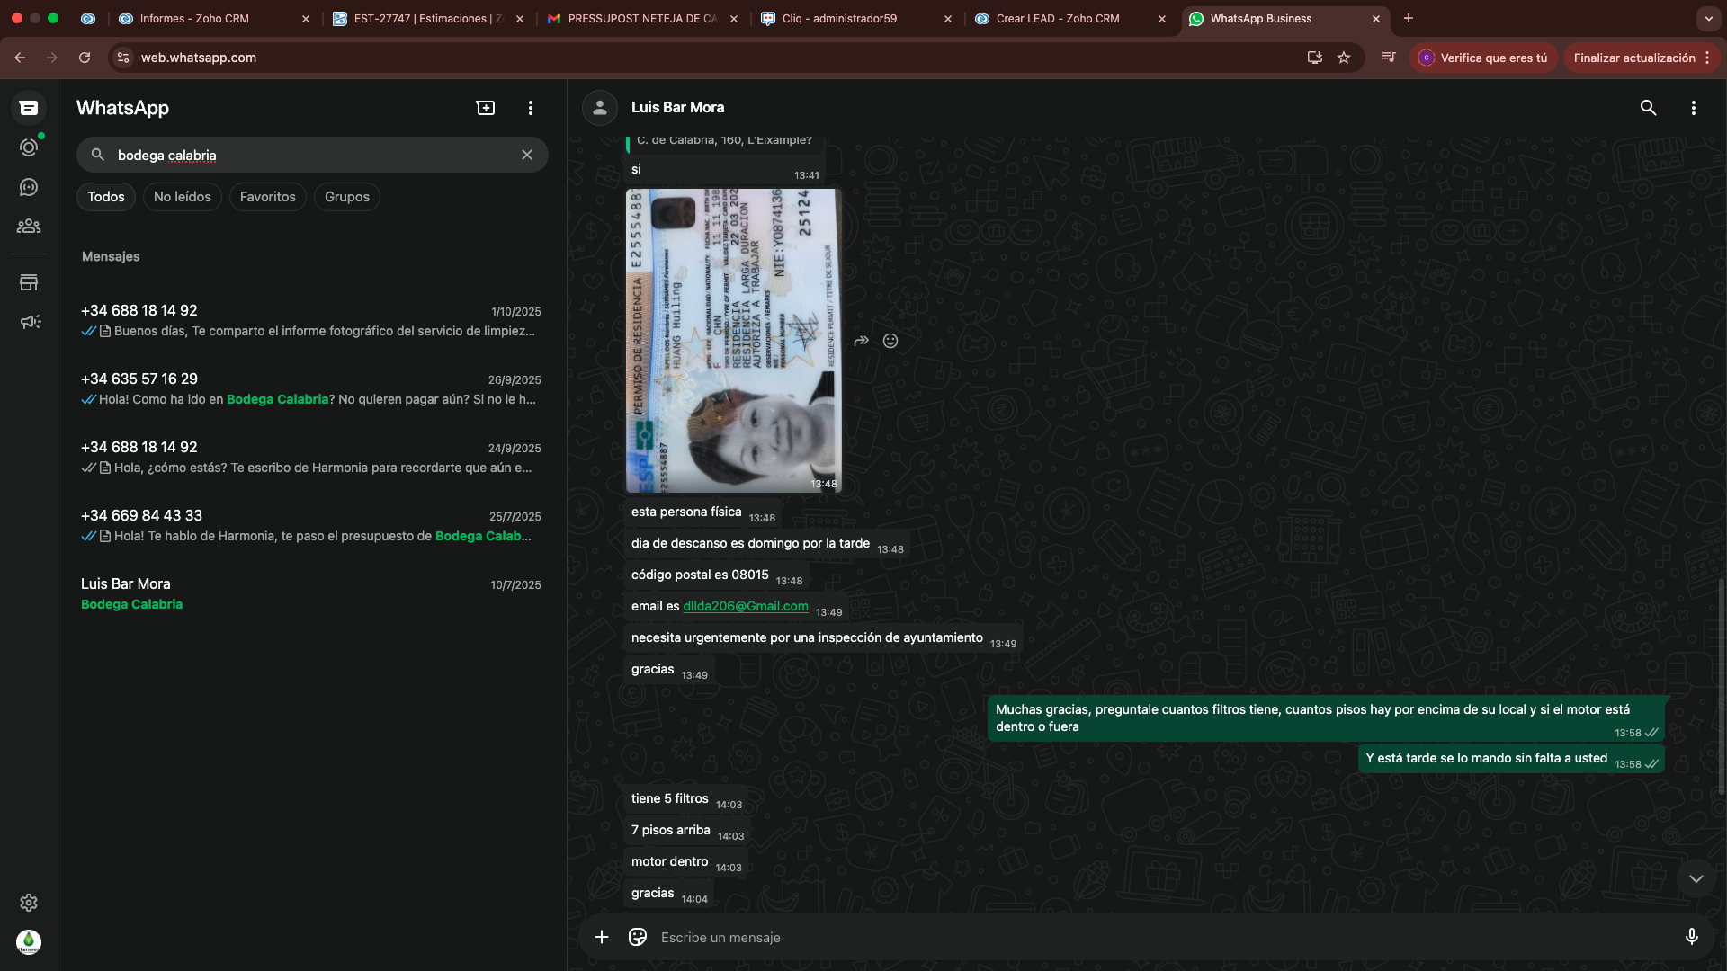The height and width of the screenshot is (971, 1727).
Task: Select the No leídos filter
Action: tap(182, 197)
